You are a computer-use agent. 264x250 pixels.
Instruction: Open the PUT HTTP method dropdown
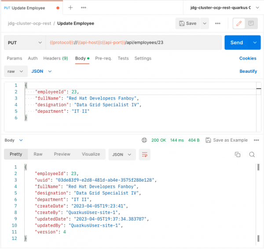coord(24,43)
